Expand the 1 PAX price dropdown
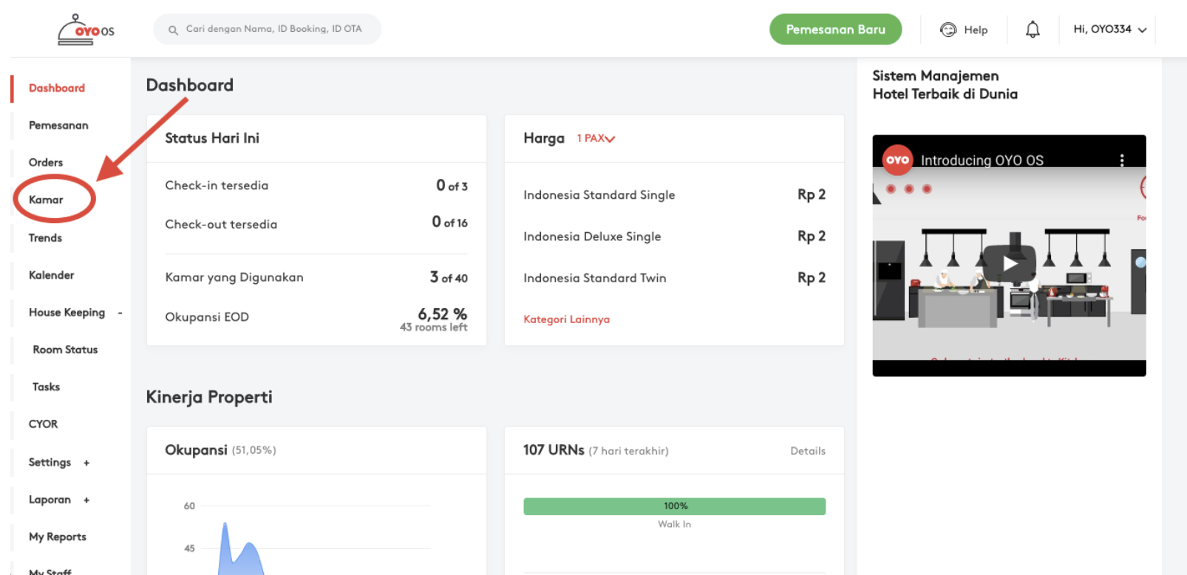Viewport: 1187px width, 575px height. 596,138
